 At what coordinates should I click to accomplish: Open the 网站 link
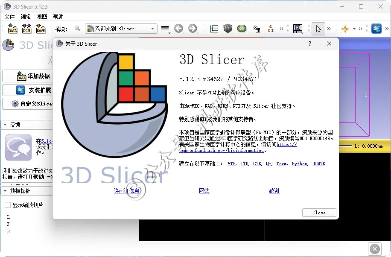[x=204, y=191]
